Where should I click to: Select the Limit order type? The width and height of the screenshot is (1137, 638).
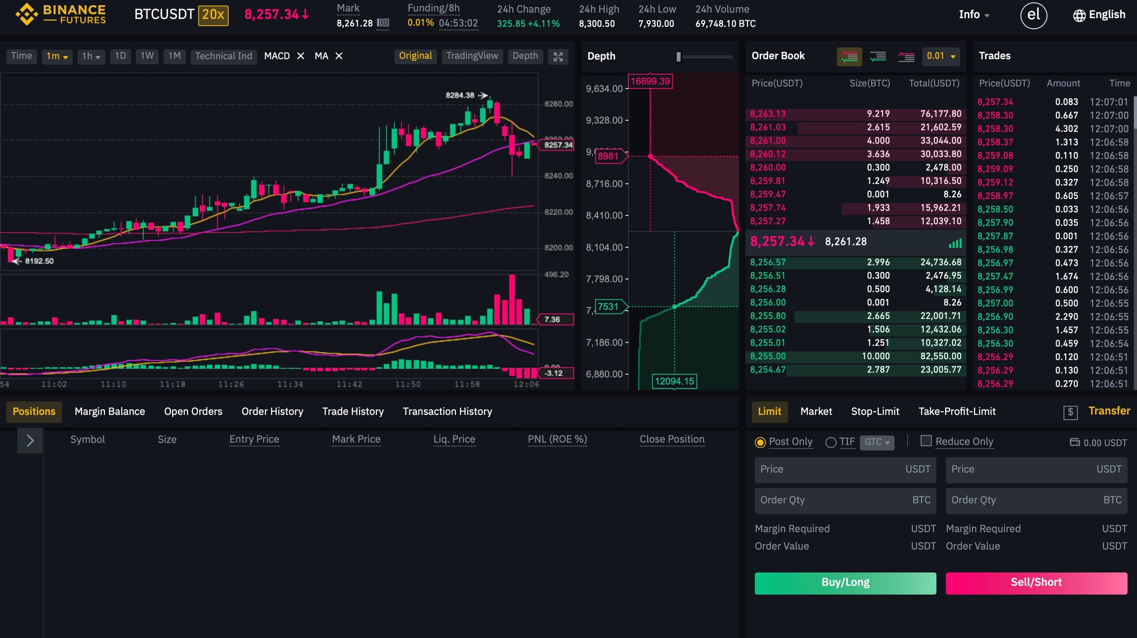click(769, 411)
